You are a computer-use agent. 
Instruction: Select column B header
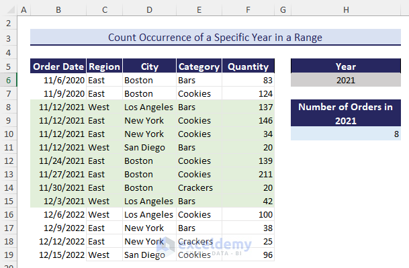click(58, 9)
